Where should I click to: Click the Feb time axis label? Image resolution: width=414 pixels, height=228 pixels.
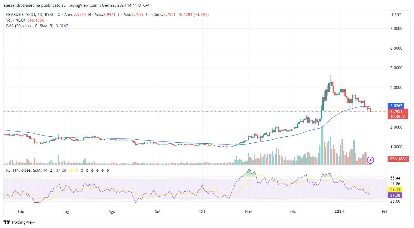point(385,212)
